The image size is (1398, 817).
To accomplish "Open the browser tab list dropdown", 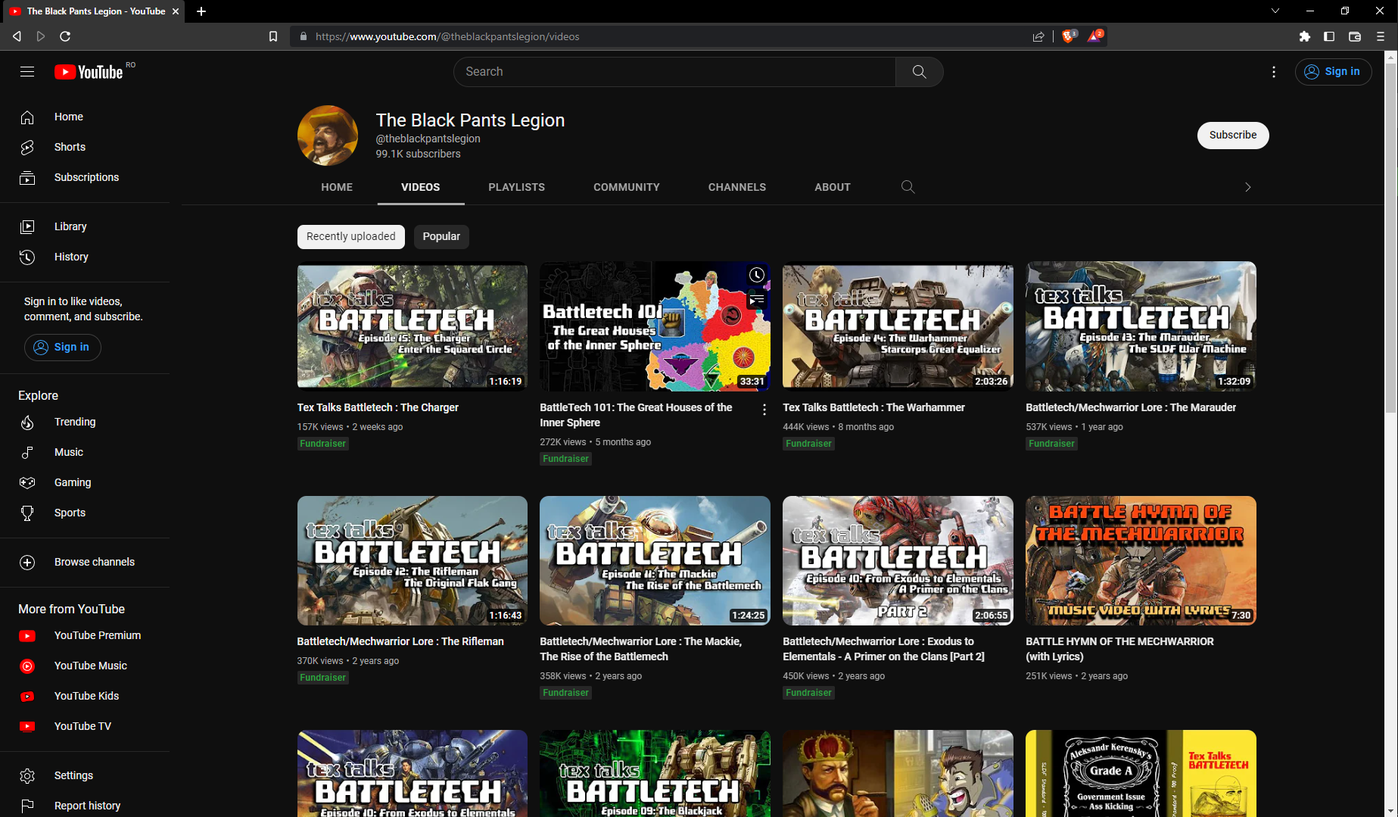I will click(1275, 11).
